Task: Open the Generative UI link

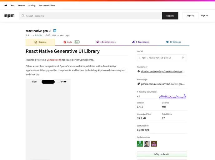Action: click(x=54, y=60)
